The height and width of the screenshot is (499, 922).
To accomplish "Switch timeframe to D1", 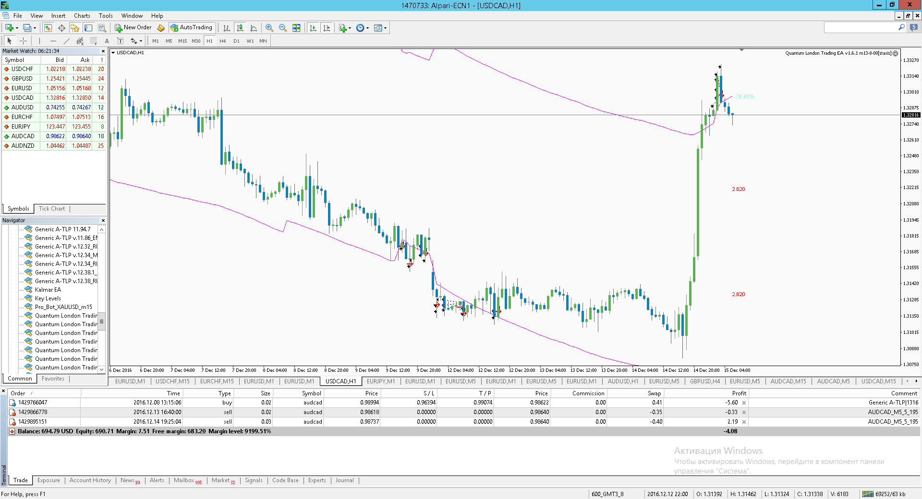I will pyautogui.click(x=236, y=41).
